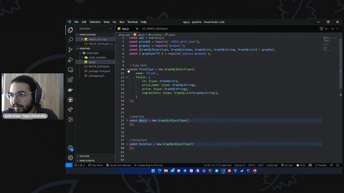This screenshot has height=193, width=344.
Task: Click the remote window indicator in status bar
Action: [69, 165]
